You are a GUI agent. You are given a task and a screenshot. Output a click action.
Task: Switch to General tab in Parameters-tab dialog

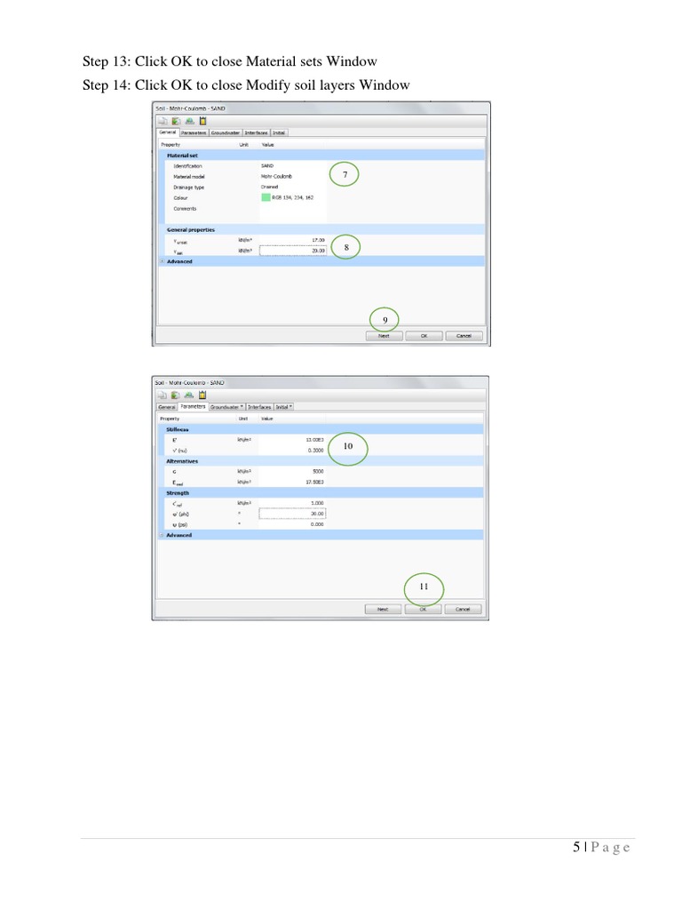(167, 407)
